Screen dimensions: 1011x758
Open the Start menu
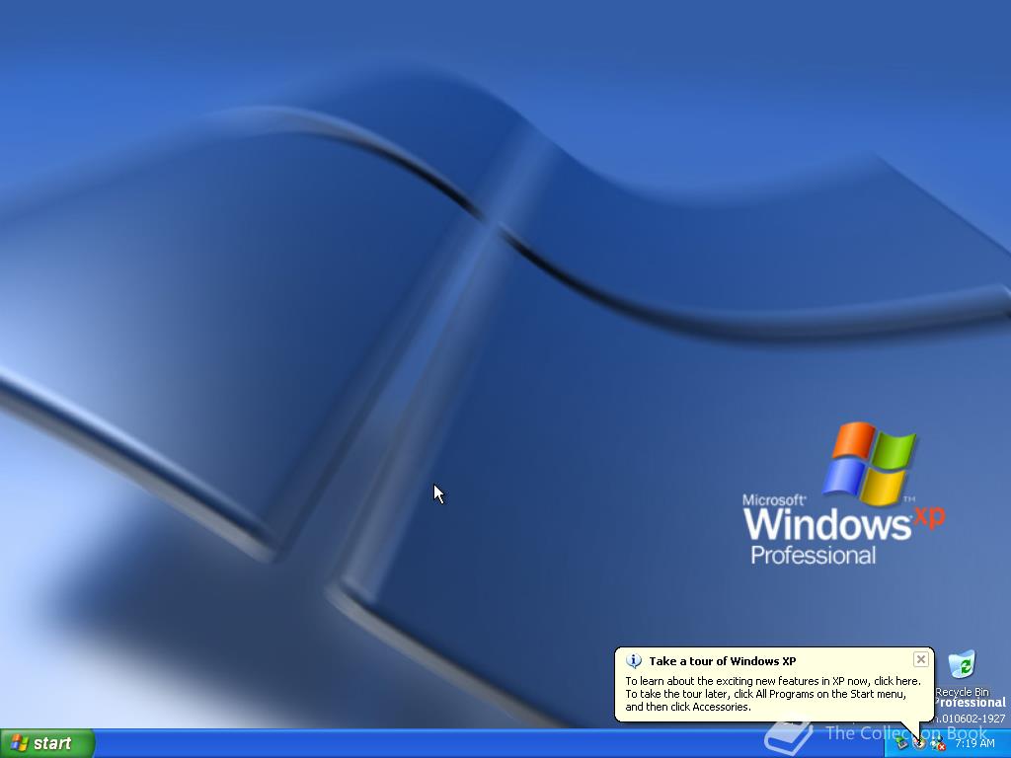coord(47,743)
